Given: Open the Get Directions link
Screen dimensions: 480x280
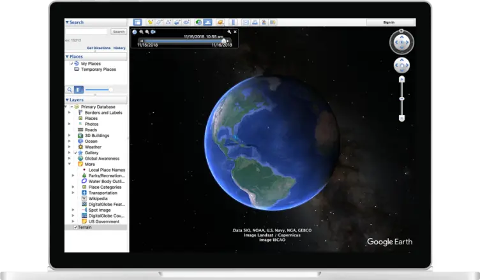Looking at the screenshot, I should coord(98,48).
